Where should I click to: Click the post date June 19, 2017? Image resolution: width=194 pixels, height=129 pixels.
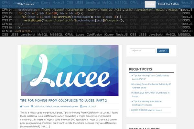click(x=89, y=106)
